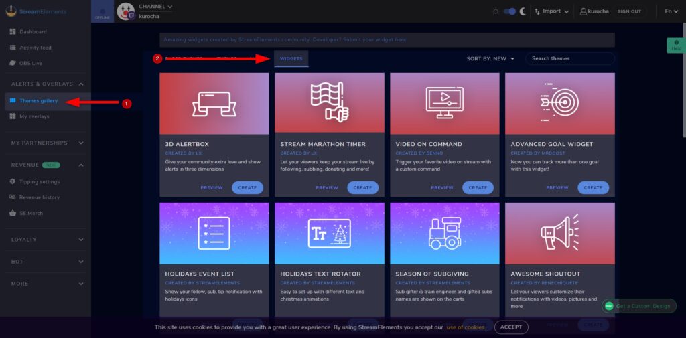Click the StreamElements logo icon
This screenshot has height=338, width=686.
[11, 11]
